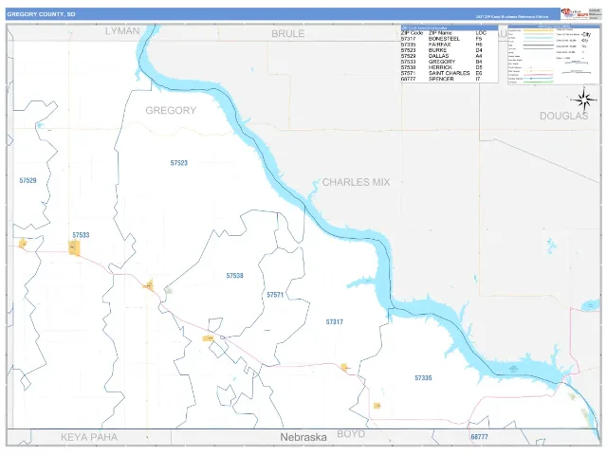Click the orange city marker beside 57533 label
The height and width of the screenshot is (455, 607).
[x=74, y=248]
